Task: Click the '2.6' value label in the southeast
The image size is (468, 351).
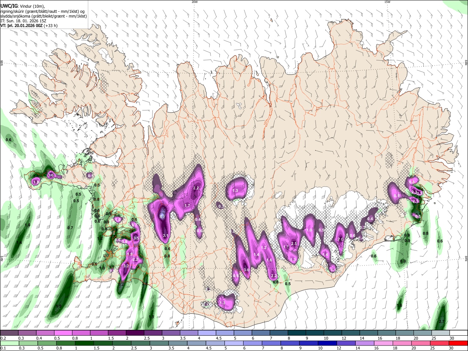Action: tap(340, 239)
